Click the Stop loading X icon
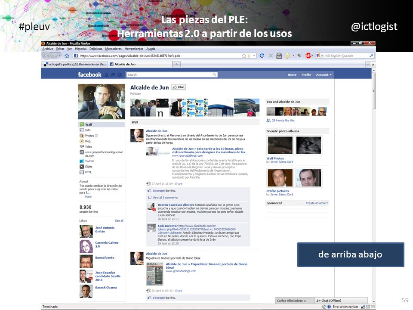 point(270,56)
